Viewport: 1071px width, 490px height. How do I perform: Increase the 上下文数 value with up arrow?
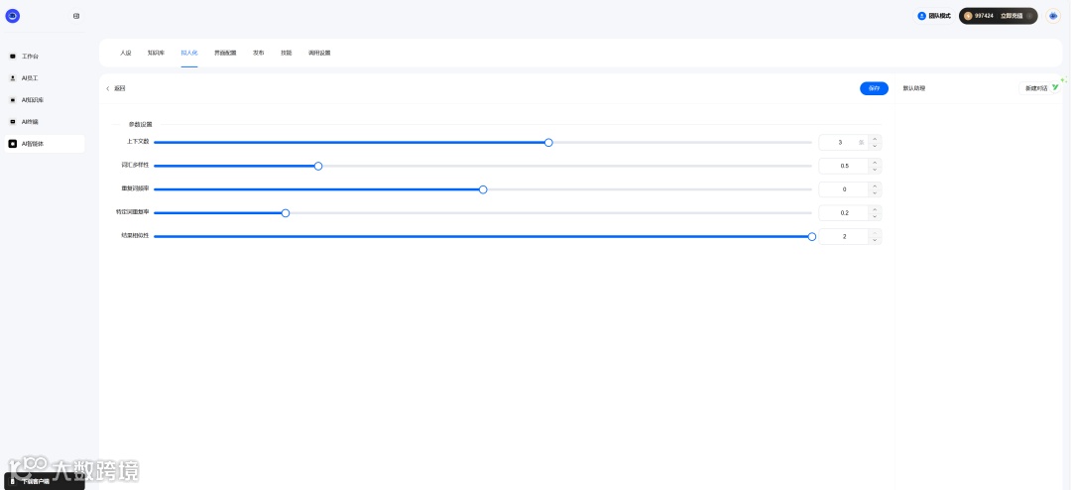point(875,139)
